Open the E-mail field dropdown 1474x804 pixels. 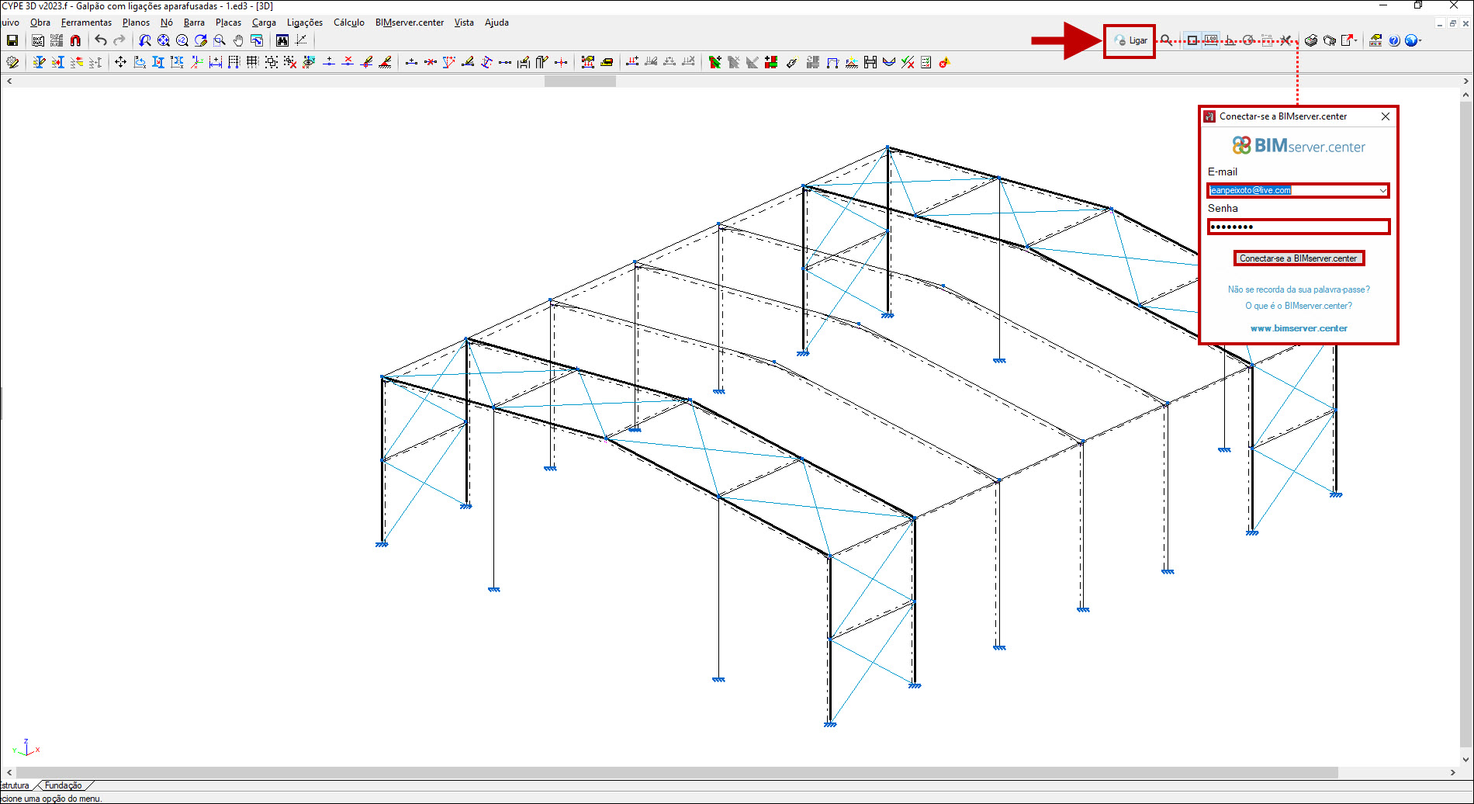coord(1384,190)
